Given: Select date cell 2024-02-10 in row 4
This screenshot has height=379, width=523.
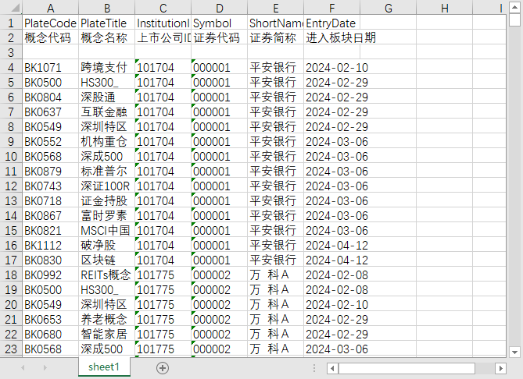Looking at the screenshot, I should tap(332, 68).
